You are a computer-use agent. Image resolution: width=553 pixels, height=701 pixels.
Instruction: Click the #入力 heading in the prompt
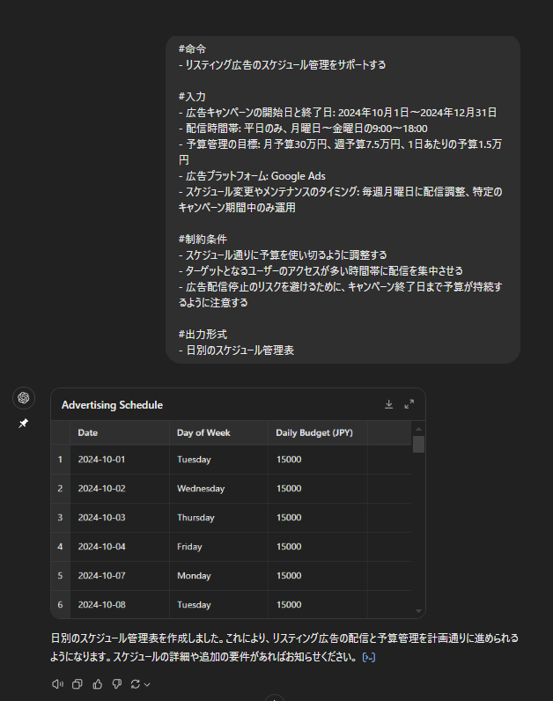192,97
